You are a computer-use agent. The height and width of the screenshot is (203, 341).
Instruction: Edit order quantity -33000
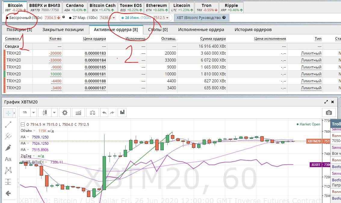55,60
